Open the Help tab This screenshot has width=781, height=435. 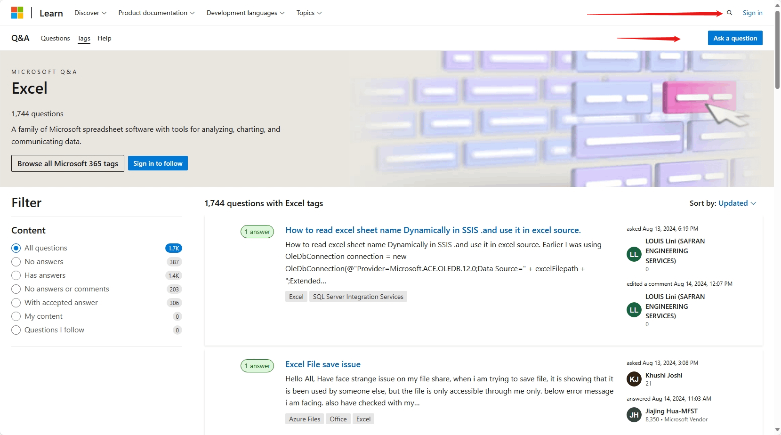(x=105, y=38)
